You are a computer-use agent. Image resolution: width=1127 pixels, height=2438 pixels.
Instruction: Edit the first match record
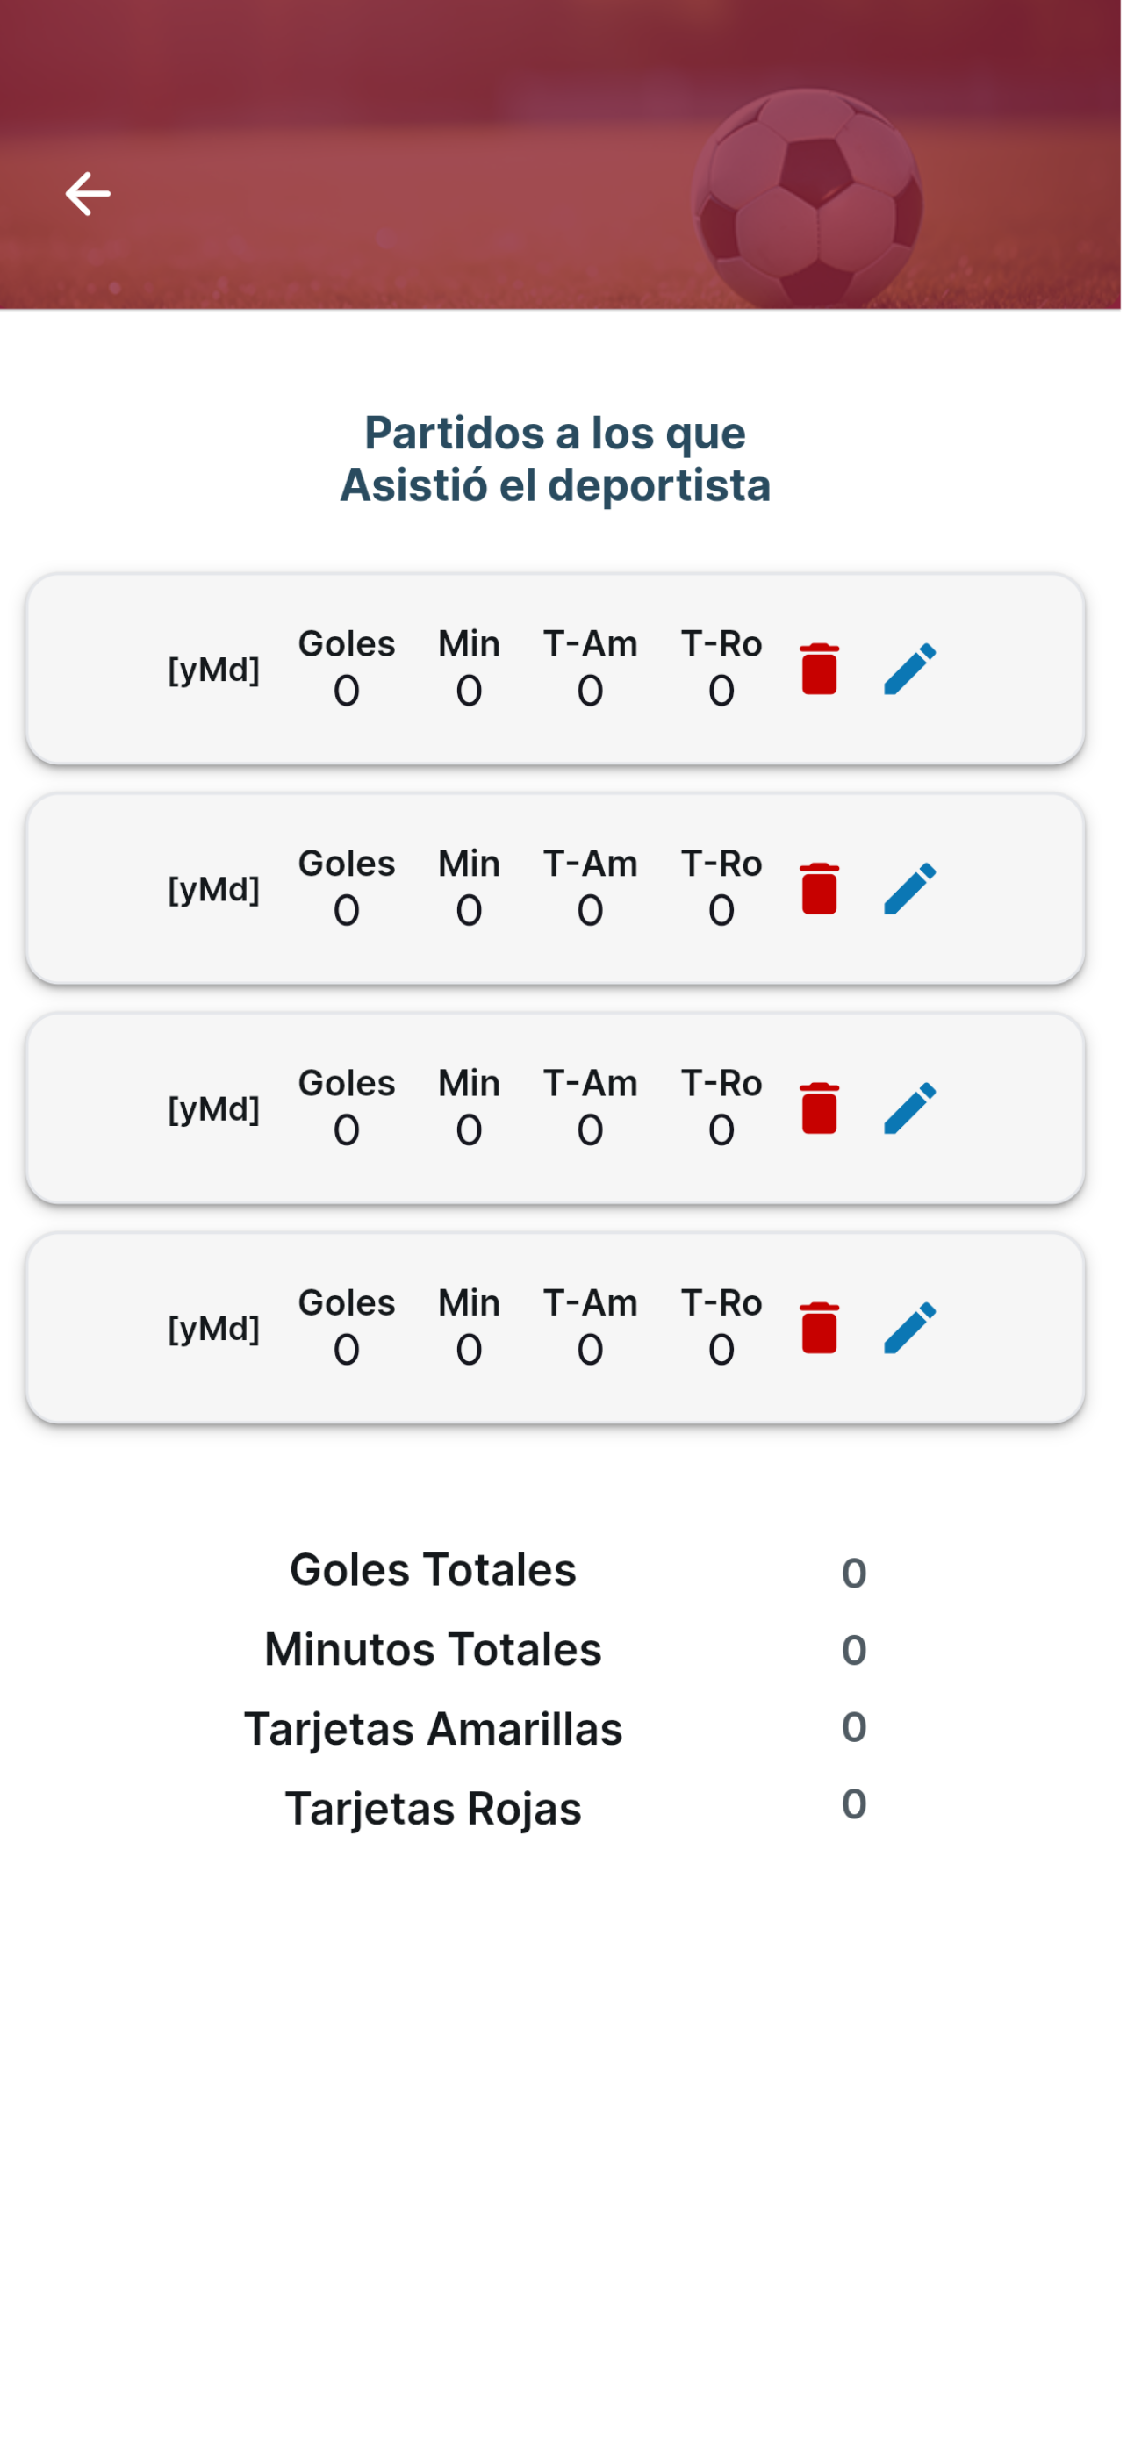tap(910, 669)
